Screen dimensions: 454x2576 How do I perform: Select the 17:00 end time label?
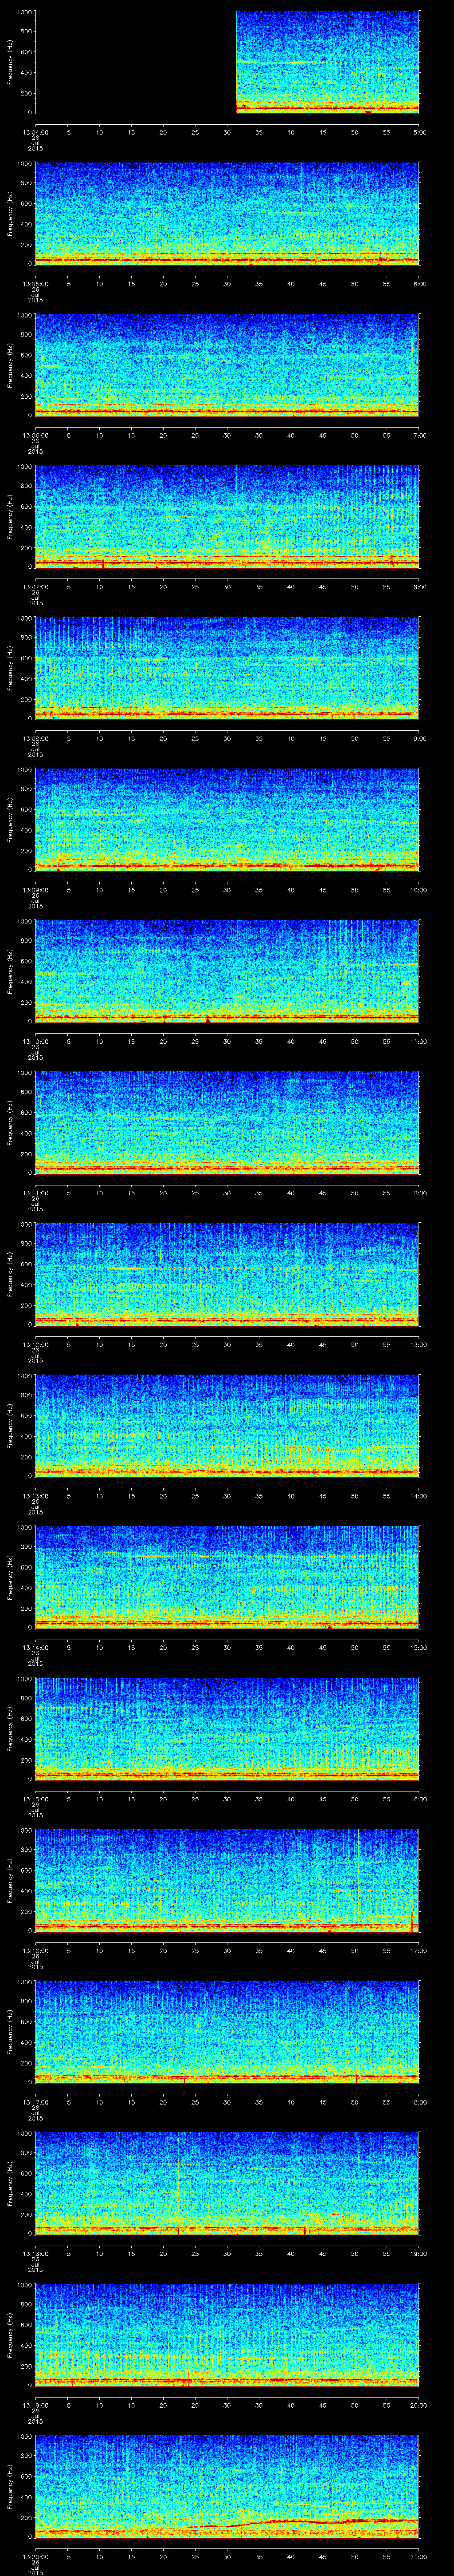click(418, 1950)
